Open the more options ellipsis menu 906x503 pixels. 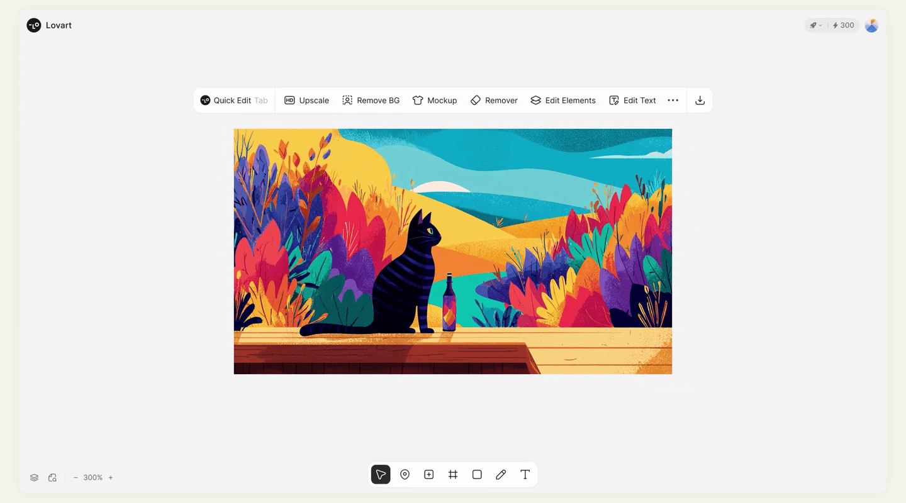click(x=673, y=101)
